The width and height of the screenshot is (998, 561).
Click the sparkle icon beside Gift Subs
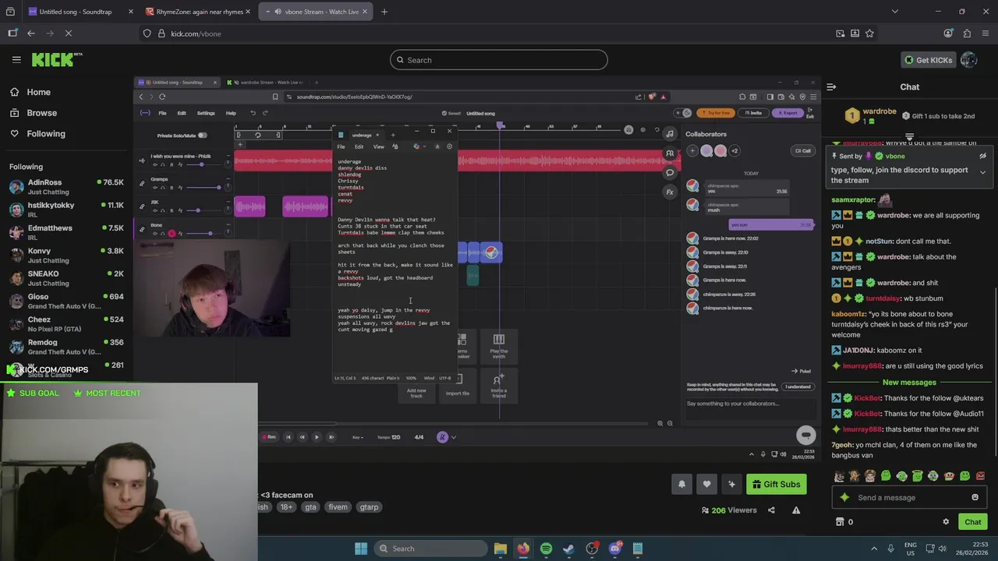click(x=731, y=484)
